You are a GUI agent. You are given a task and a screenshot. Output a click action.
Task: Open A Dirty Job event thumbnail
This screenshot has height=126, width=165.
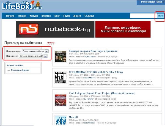tap(61, 77)
